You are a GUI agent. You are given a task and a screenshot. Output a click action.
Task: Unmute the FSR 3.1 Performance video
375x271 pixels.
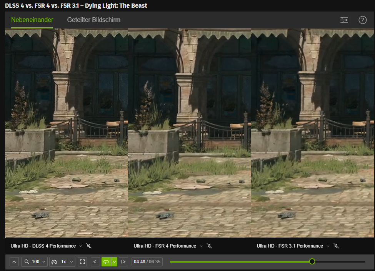tap(336, 246)
